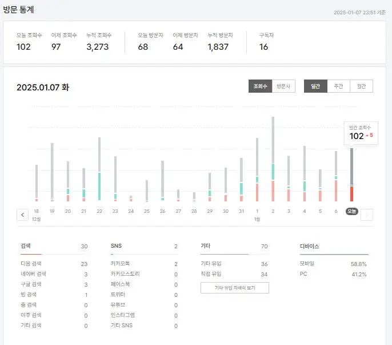
Task: Go to next date range arrow
Action: click(x=367, y=215)
